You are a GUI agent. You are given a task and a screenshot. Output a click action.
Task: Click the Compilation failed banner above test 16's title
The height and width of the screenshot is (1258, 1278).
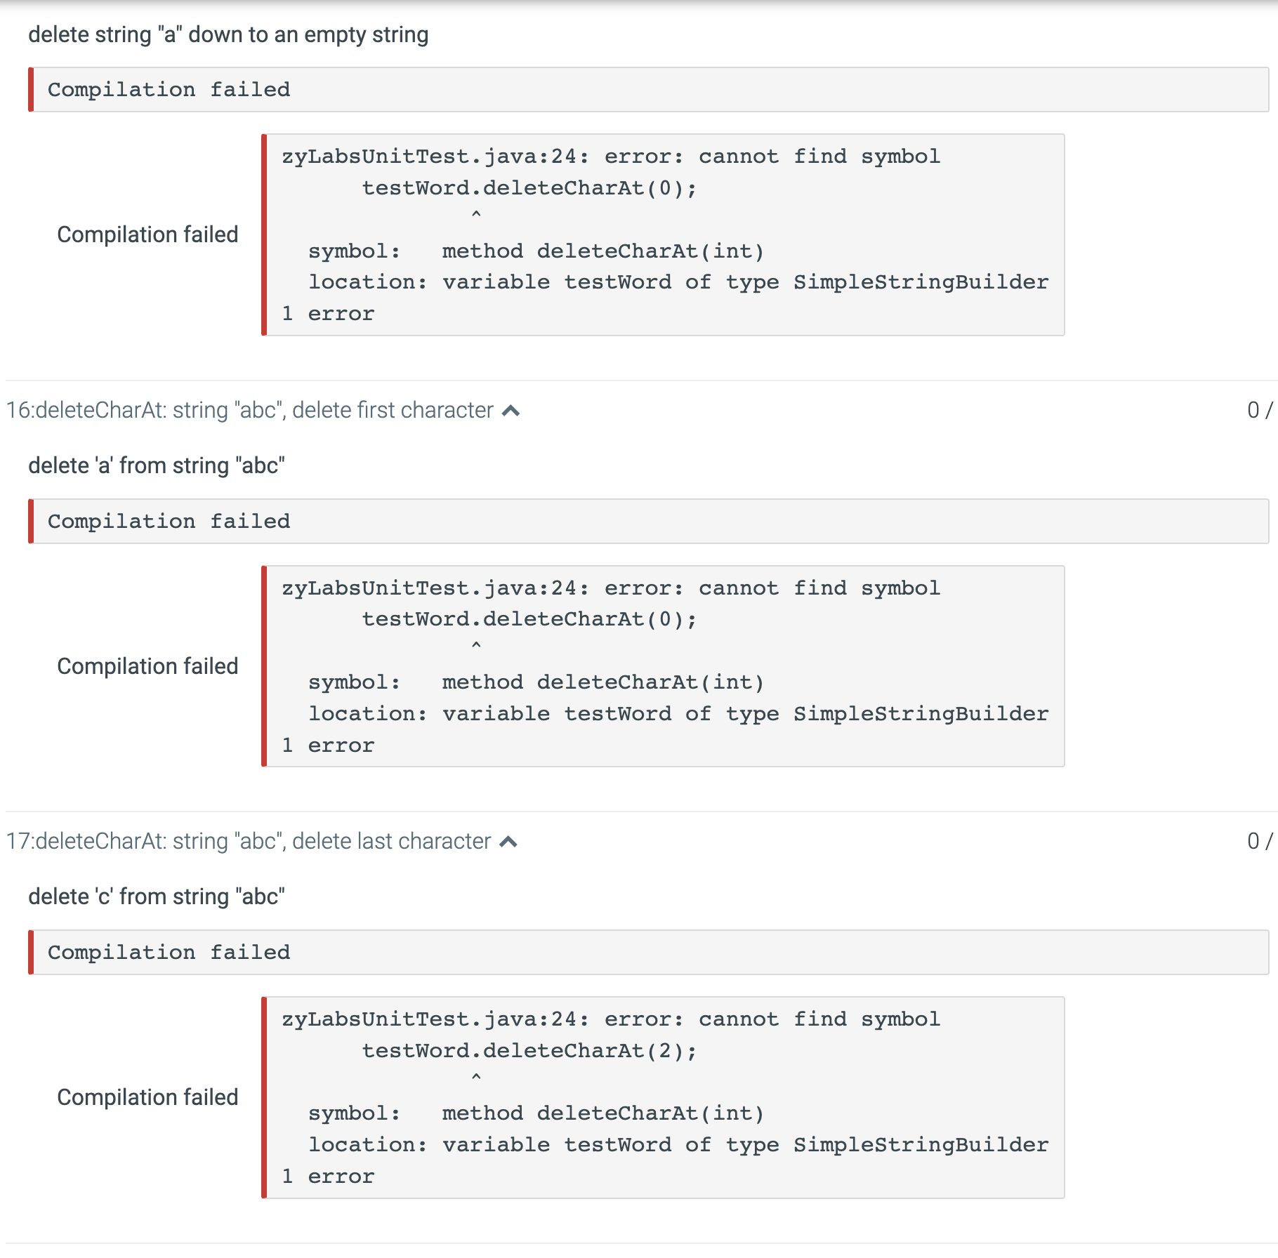click(648, 89)
